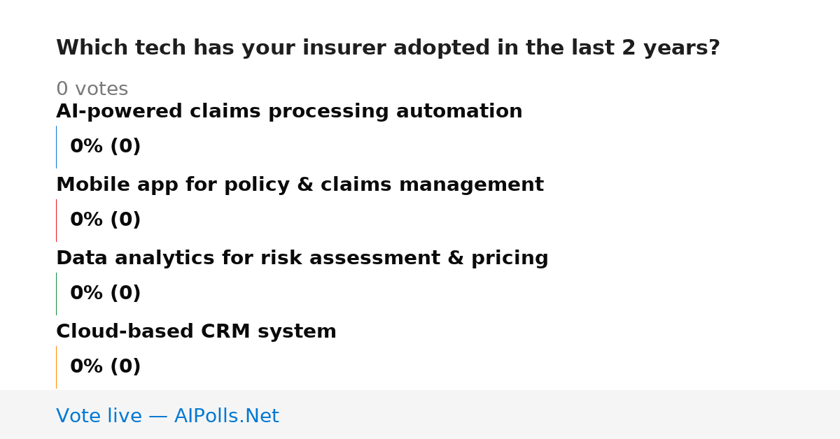Click the green bar under Data analytics
This screenshot has width=840, height=439.
click(56, 294)
